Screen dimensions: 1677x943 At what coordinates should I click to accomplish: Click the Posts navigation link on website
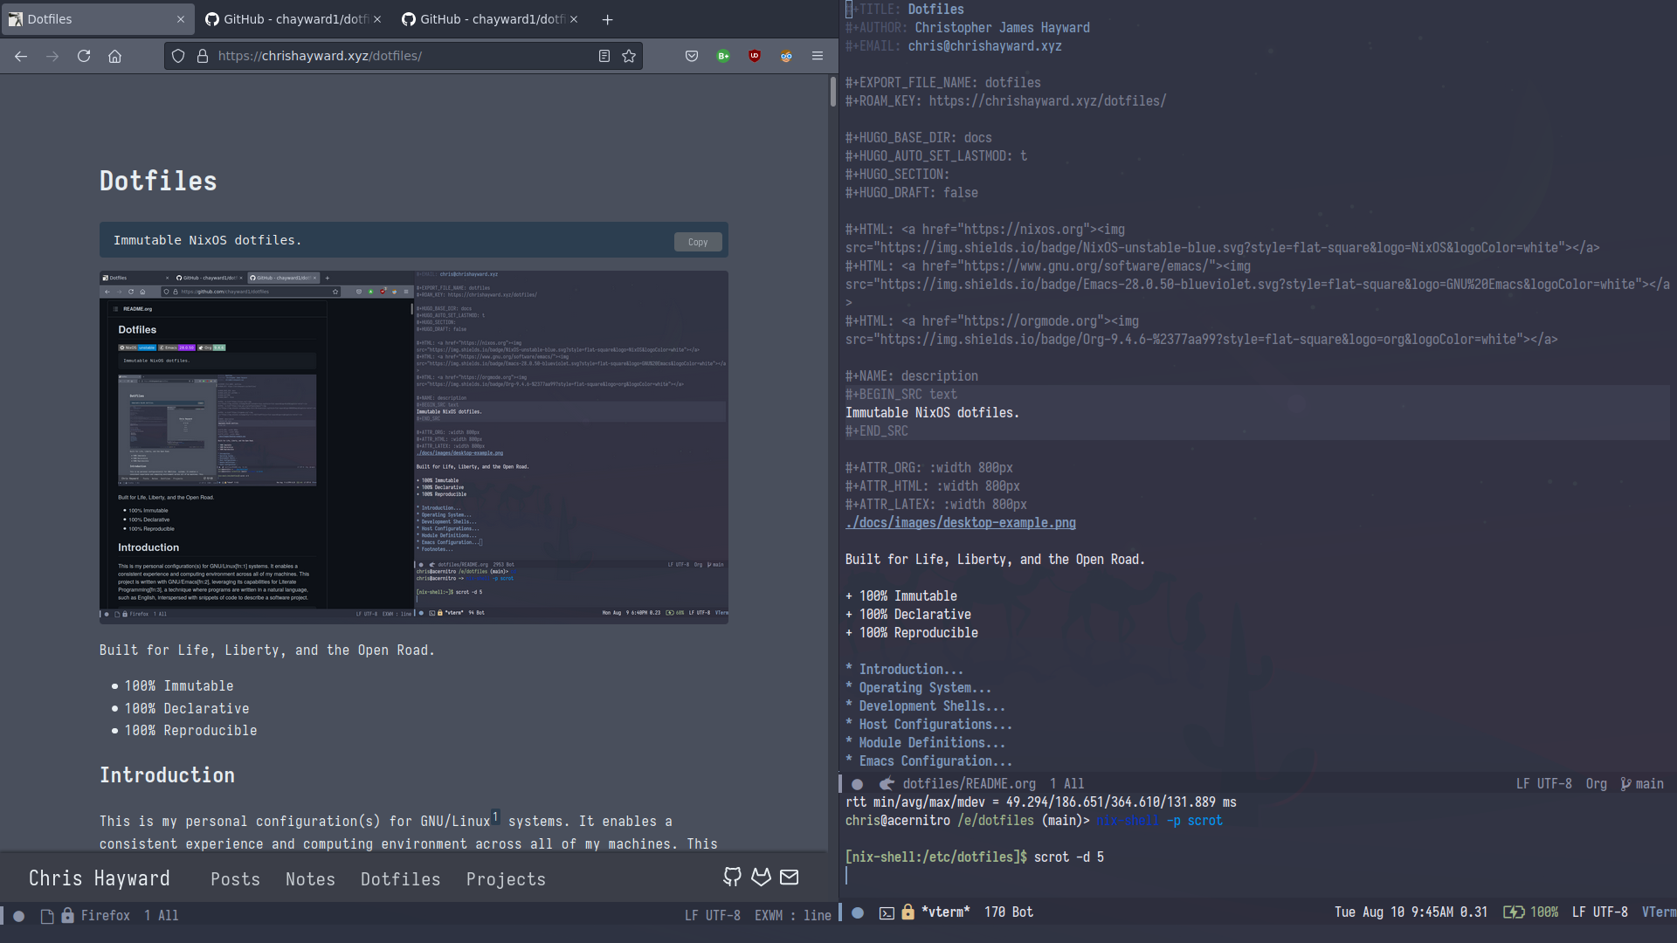click(x=235, y=878)
